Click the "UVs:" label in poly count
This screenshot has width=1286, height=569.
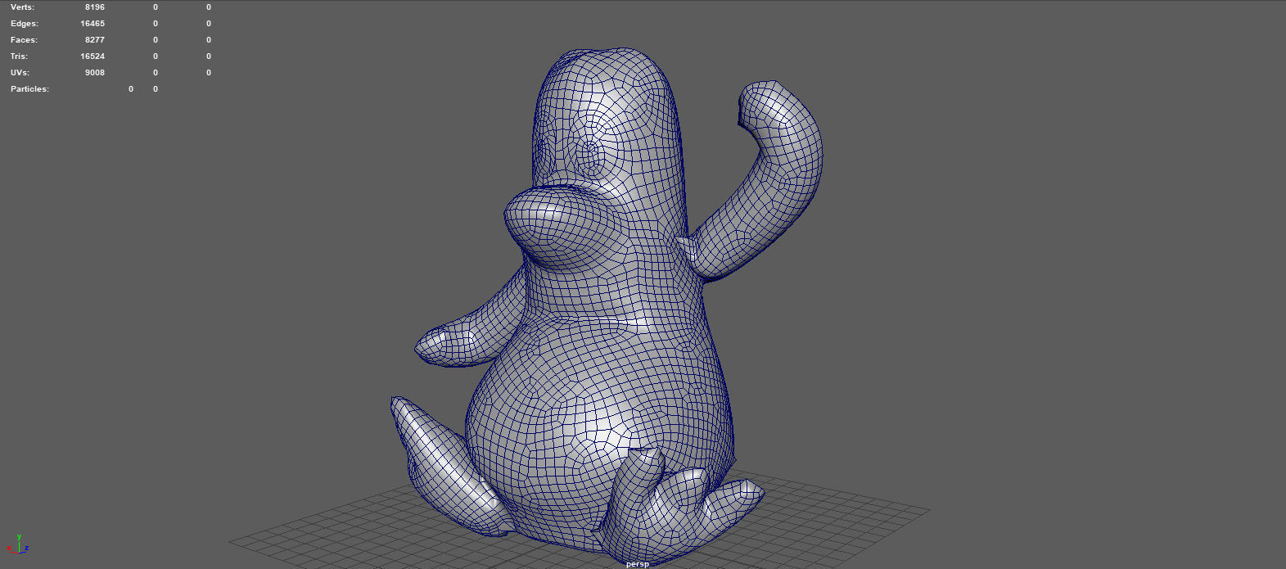click(x=20, y=73)
